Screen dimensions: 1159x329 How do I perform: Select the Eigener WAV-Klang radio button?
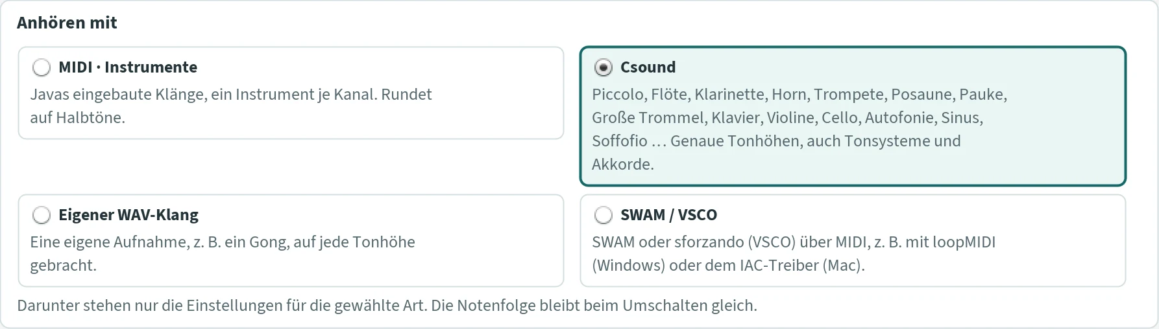(42, 215)
